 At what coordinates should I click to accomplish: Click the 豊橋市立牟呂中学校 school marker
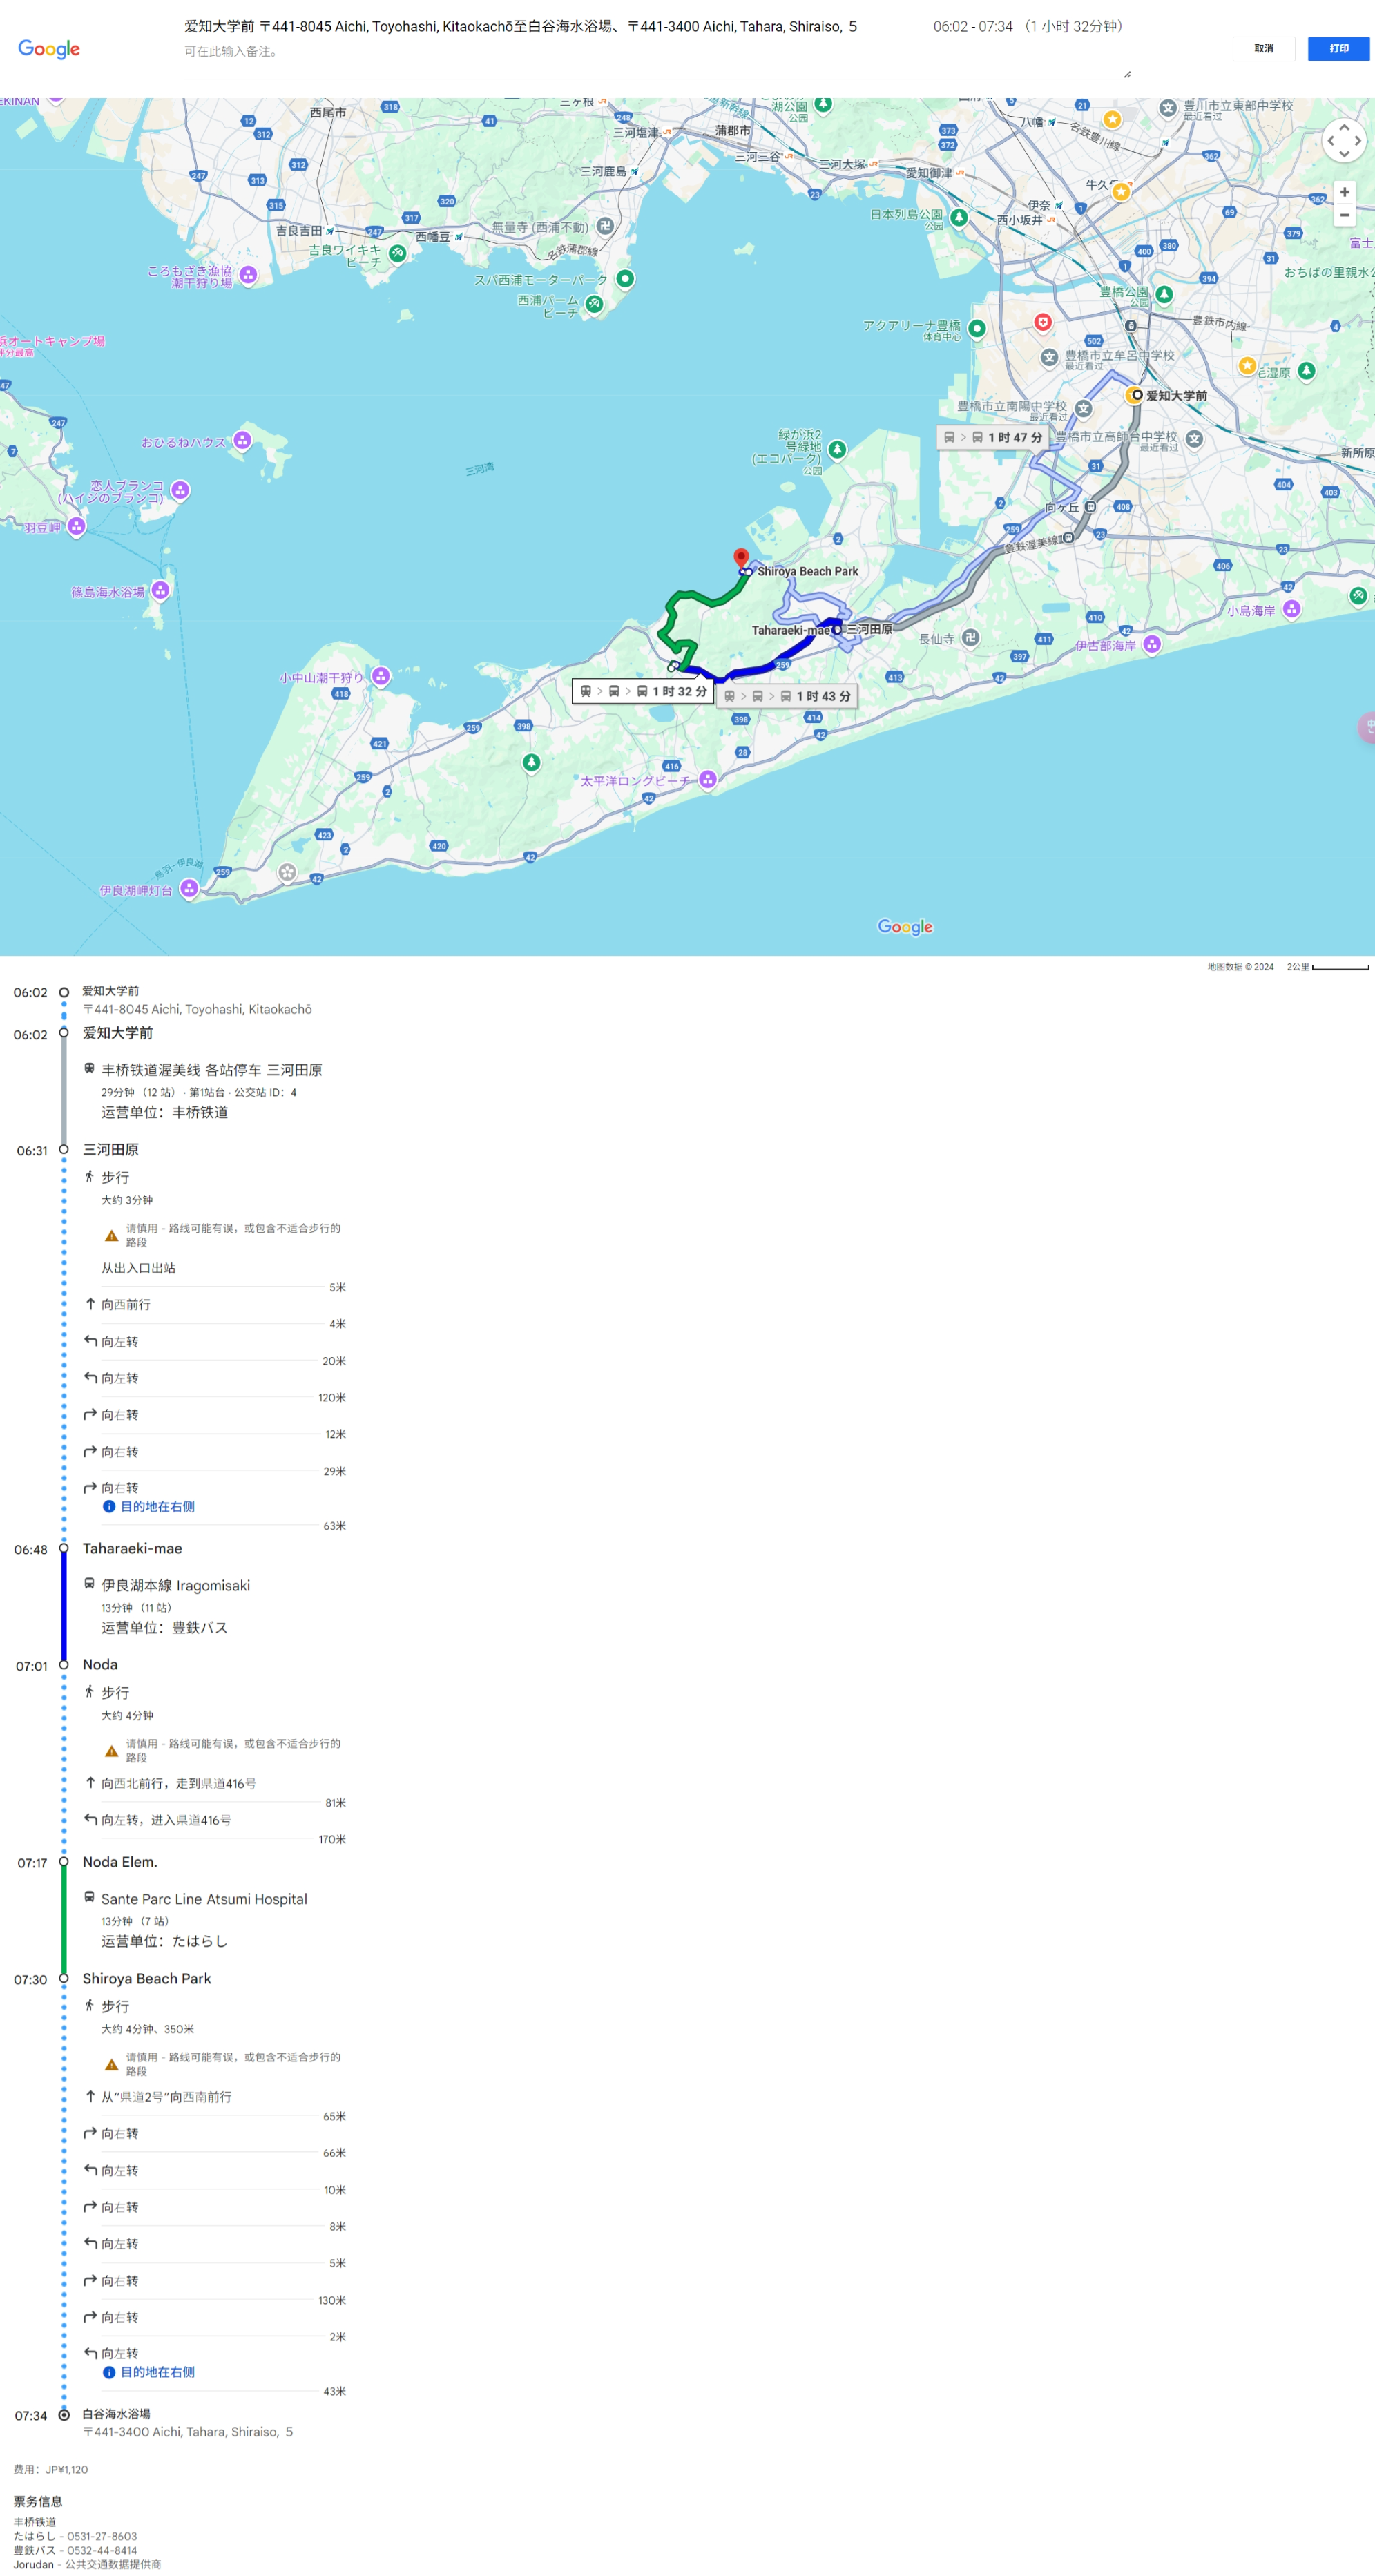[x=1049, y=358]
